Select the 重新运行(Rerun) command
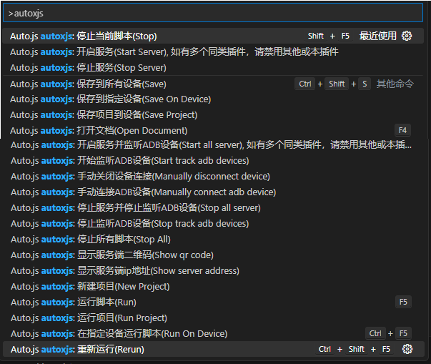431x364 pixels. (x=213, y=349)
